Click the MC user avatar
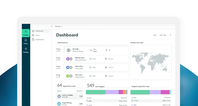 tap(68, 59)
